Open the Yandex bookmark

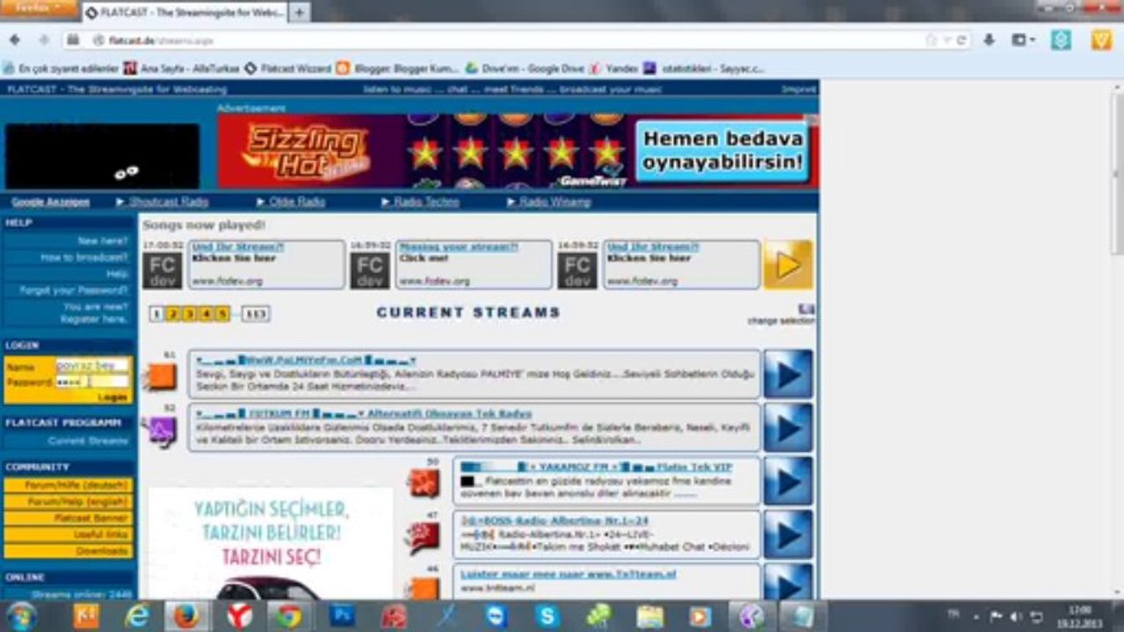tap(614, 68)
